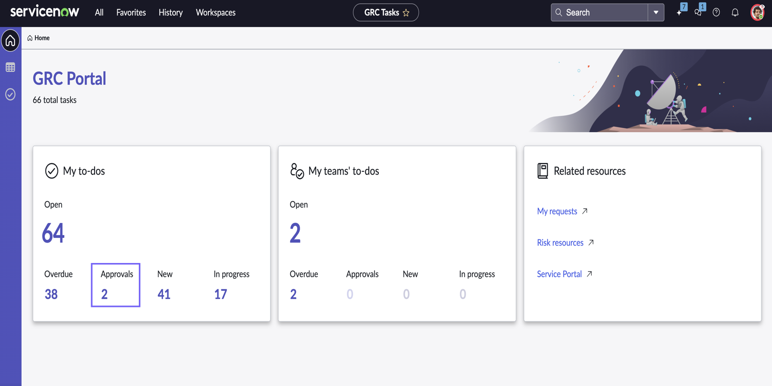
Task: Click the My to-dos card title
Action: pos(84,171)
